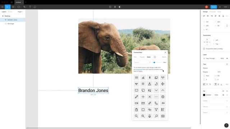Click the info icon in Content Reel
This screenshot has height=129, width=230.
coord(155,57)
